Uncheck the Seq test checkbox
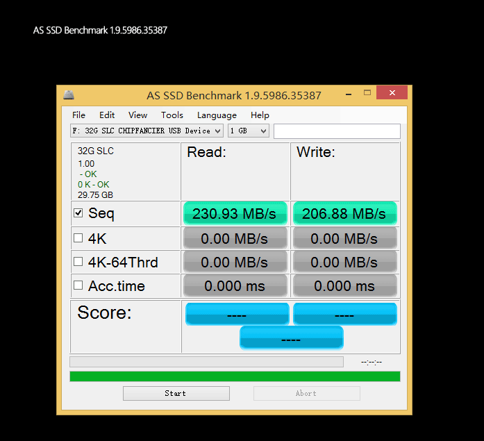 point(78,213)
